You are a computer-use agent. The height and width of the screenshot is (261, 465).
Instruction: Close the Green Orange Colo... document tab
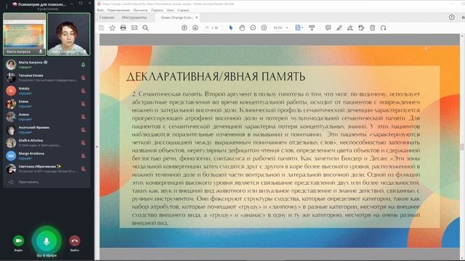pyautogui.click(x=196, y=17)
